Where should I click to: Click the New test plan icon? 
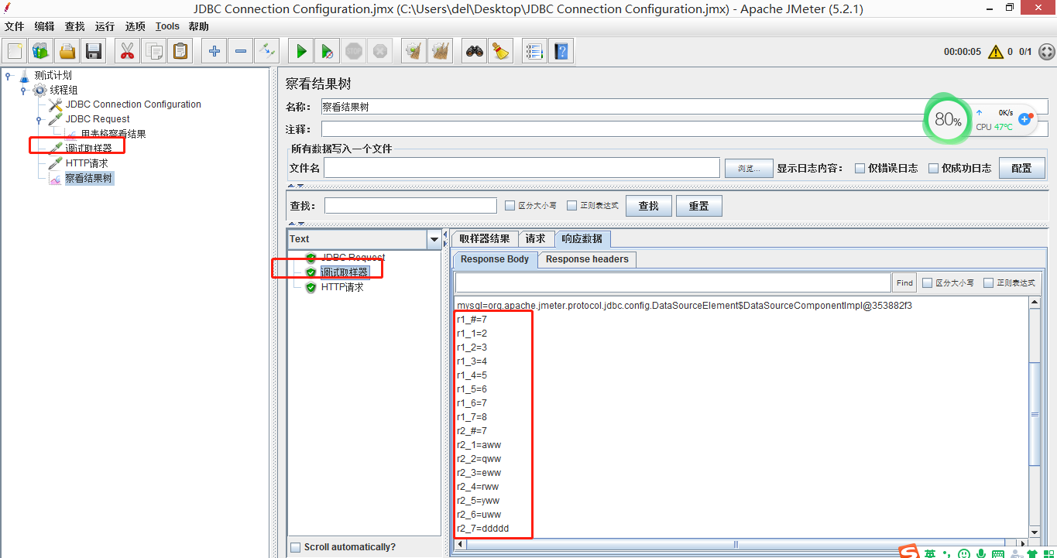(x=15, y=52)
